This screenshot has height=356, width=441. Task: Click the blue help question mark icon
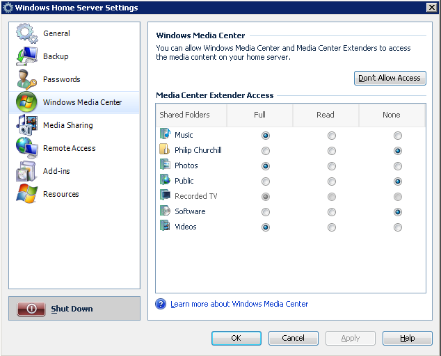click(x=161, y=304)
